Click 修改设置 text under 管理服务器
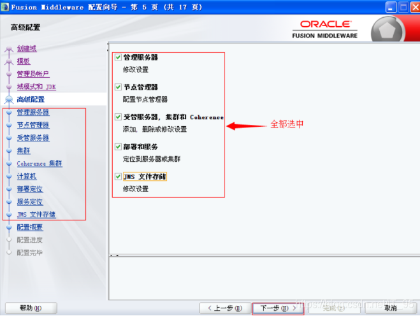Image resolution: width=420 pixels, height=316 pixels. (136, 69)
